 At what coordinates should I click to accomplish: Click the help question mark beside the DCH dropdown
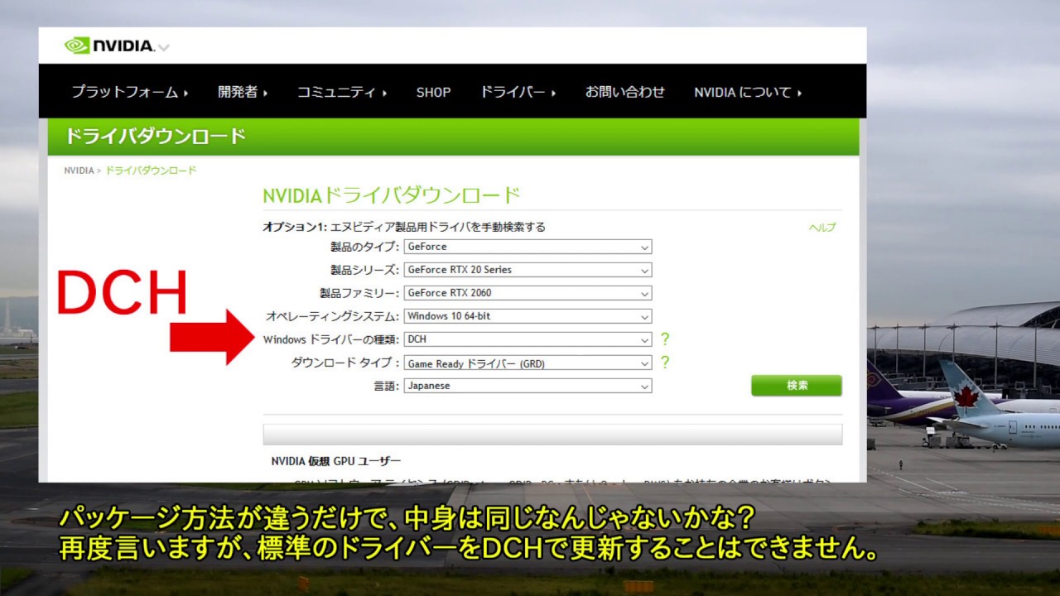(664, 339)
